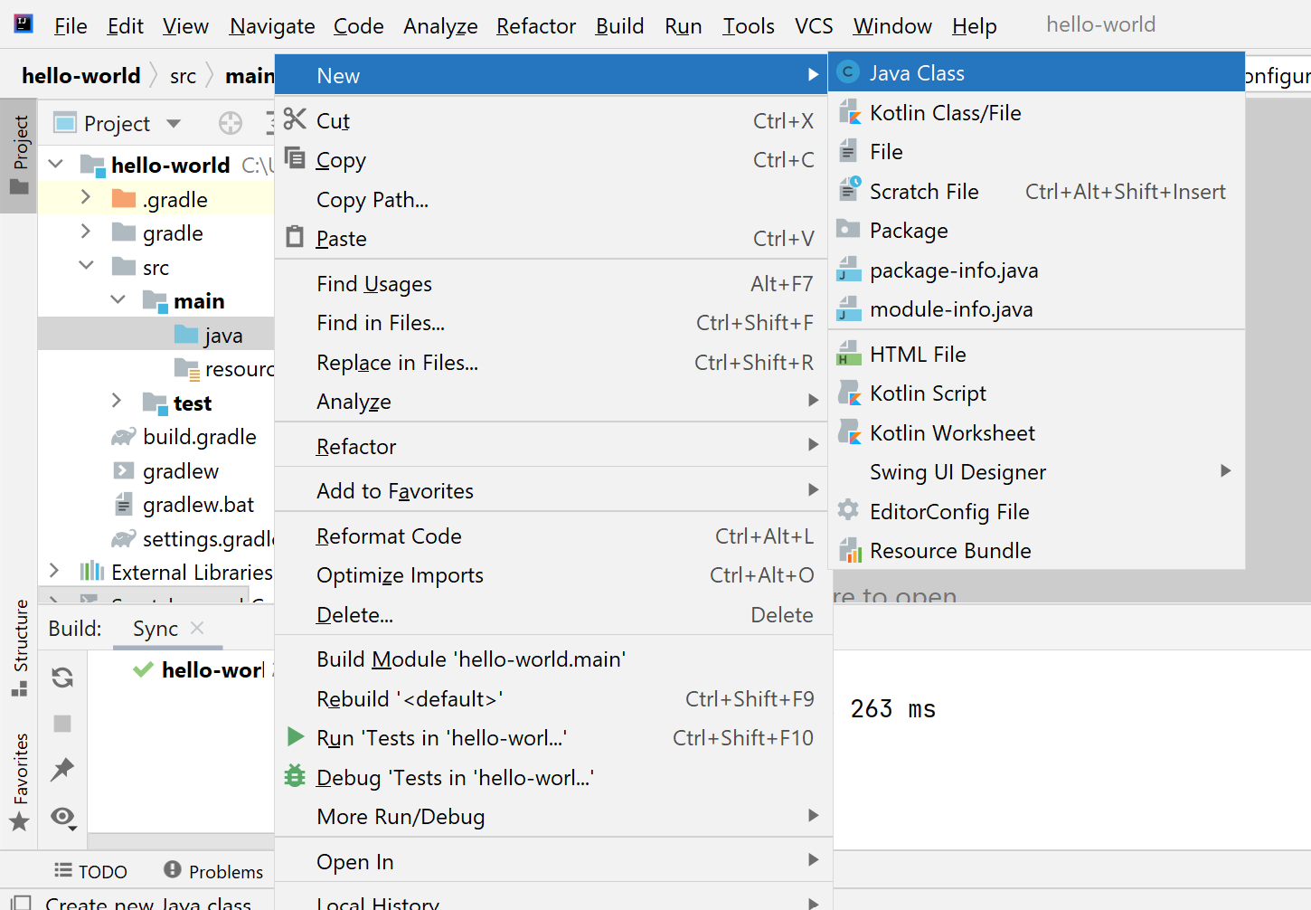Click the Debug bug icon
This screenshot has height=910, width=1311.
click(x=295, y=776)
